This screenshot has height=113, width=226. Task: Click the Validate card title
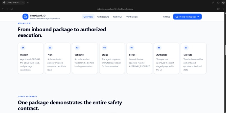click(79, 55)
